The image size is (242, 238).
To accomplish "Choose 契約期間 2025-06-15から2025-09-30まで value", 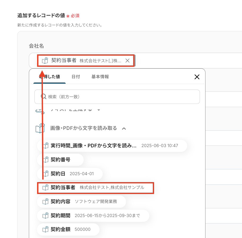I will pos(93,215).
